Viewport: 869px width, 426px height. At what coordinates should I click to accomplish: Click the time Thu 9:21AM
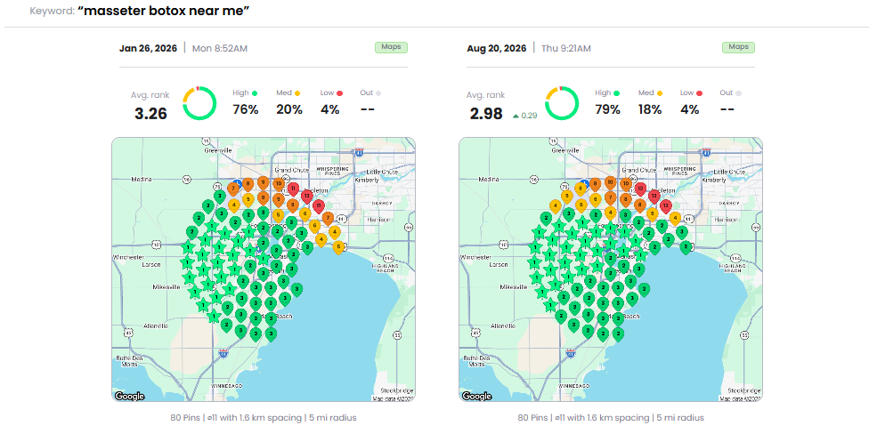coord(566,48)
